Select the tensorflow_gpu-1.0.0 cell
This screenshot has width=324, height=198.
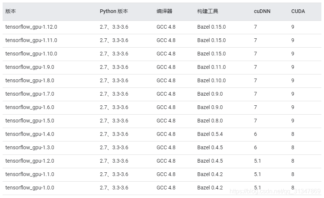(x=30, y=188)
